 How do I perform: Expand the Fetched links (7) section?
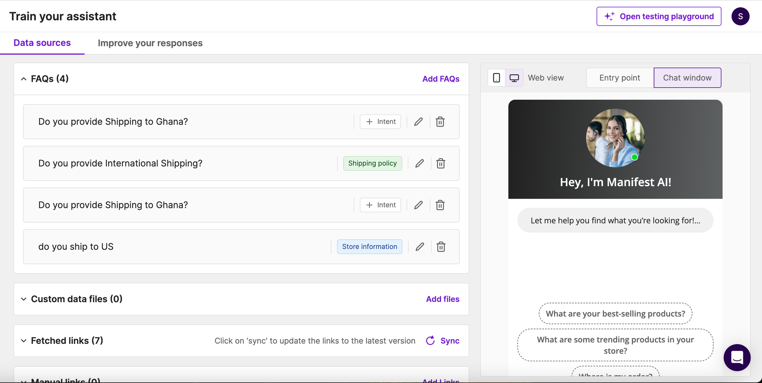(x=24, y=341)
